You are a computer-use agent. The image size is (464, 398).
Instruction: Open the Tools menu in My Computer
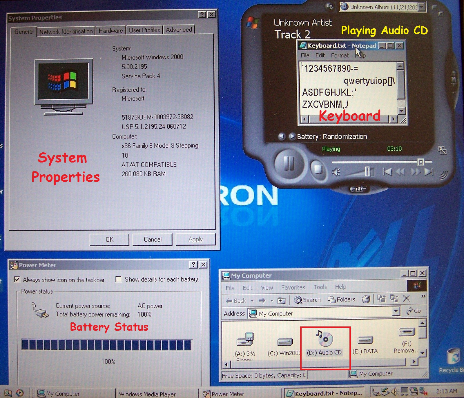320,287
